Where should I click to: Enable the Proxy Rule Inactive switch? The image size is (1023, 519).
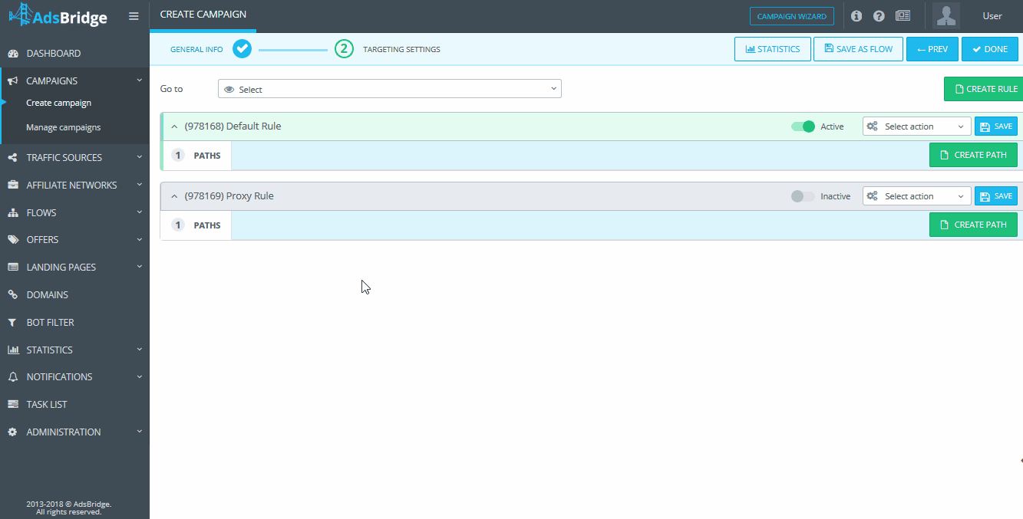pos(803,196)
